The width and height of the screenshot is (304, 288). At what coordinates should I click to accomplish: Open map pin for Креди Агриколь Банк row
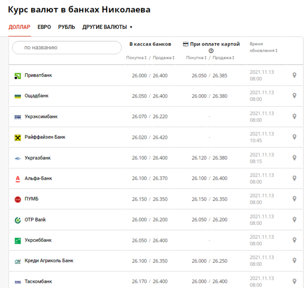point(294,261)
